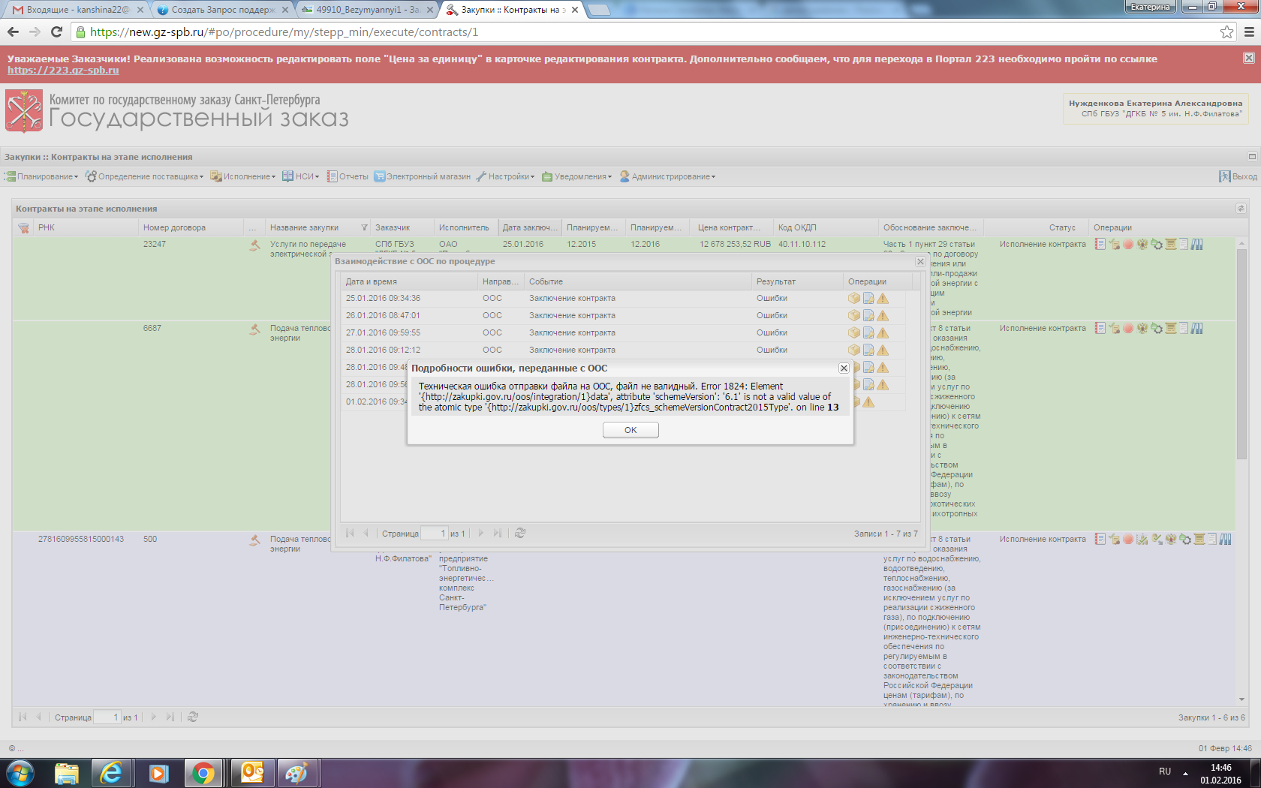The width and height of the screenshot is (1261, 788).
Task: Click clear filter icon in table header
Action: tap(23, 228)
